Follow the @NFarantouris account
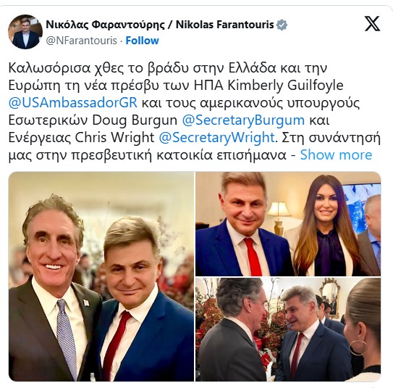This screenshot has width=393, height=388. pyautogui.click(x=142, y=41)
